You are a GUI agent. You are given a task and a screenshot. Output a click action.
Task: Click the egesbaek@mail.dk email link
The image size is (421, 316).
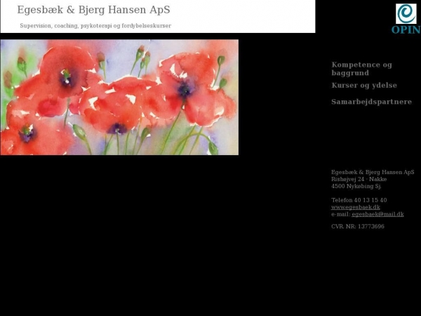pos(377,214)
